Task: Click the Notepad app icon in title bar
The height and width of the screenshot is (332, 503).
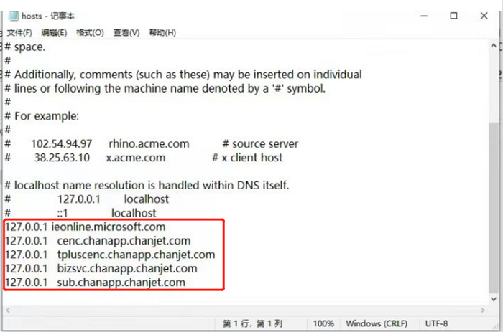Action: tap(13, 16)
